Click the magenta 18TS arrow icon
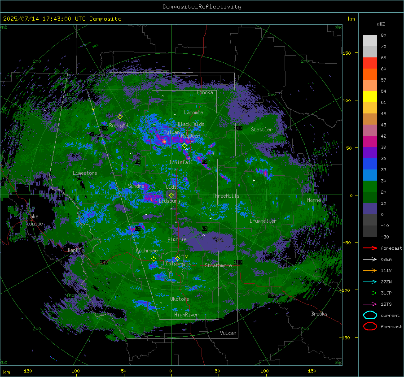The image size is (404, 377). [x=370, y=304]
